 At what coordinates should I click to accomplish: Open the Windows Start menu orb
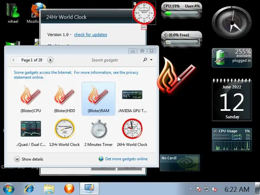pyautogui.click(x=9, y=189)
